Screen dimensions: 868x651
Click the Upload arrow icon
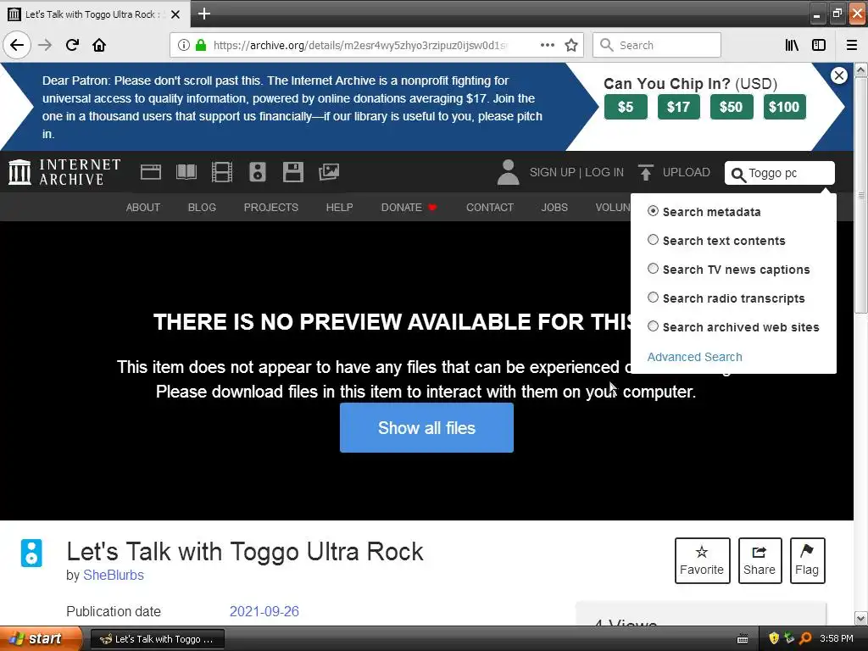(x=645, y=172)
